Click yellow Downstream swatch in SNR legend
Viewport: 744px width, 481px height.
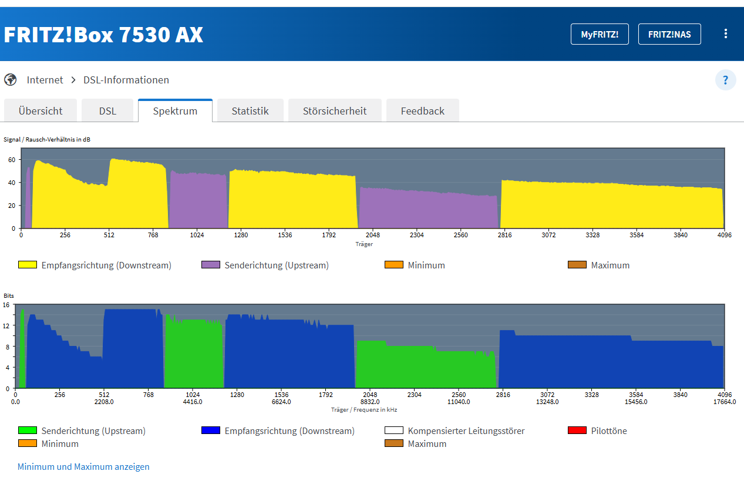point(28,265)
